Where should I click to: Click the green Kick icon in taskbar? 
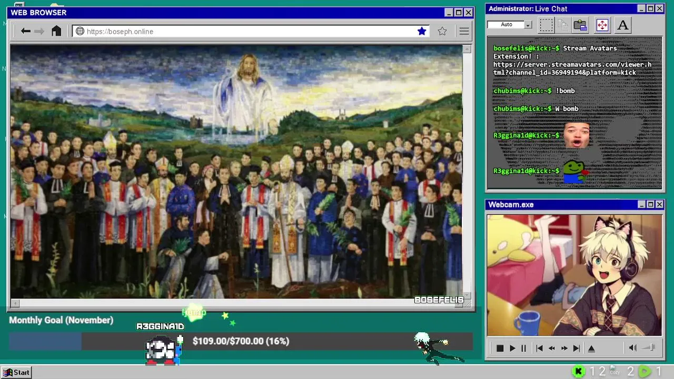click(x=579, y=372)
